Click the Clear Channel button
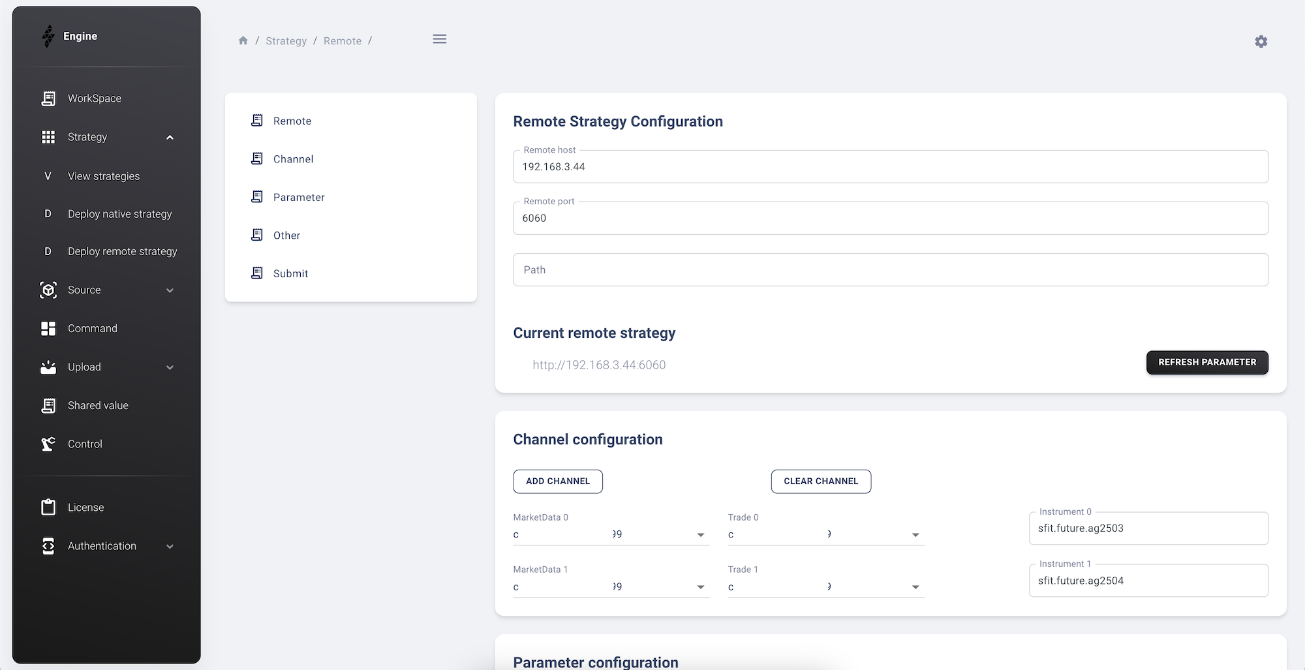The width and height of the screenshot is (1305, 670). coord(820,481)
